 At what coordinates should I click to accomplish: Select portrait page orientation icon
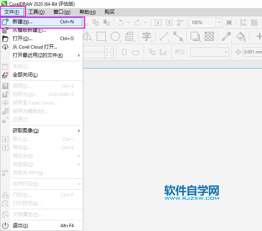tap(124, 52)
